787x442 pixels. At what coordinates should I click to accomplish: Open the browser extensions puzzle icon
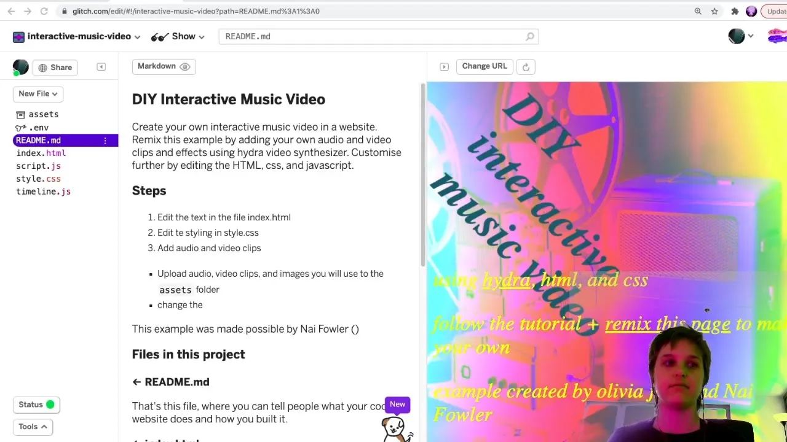(x=735, y=11)
